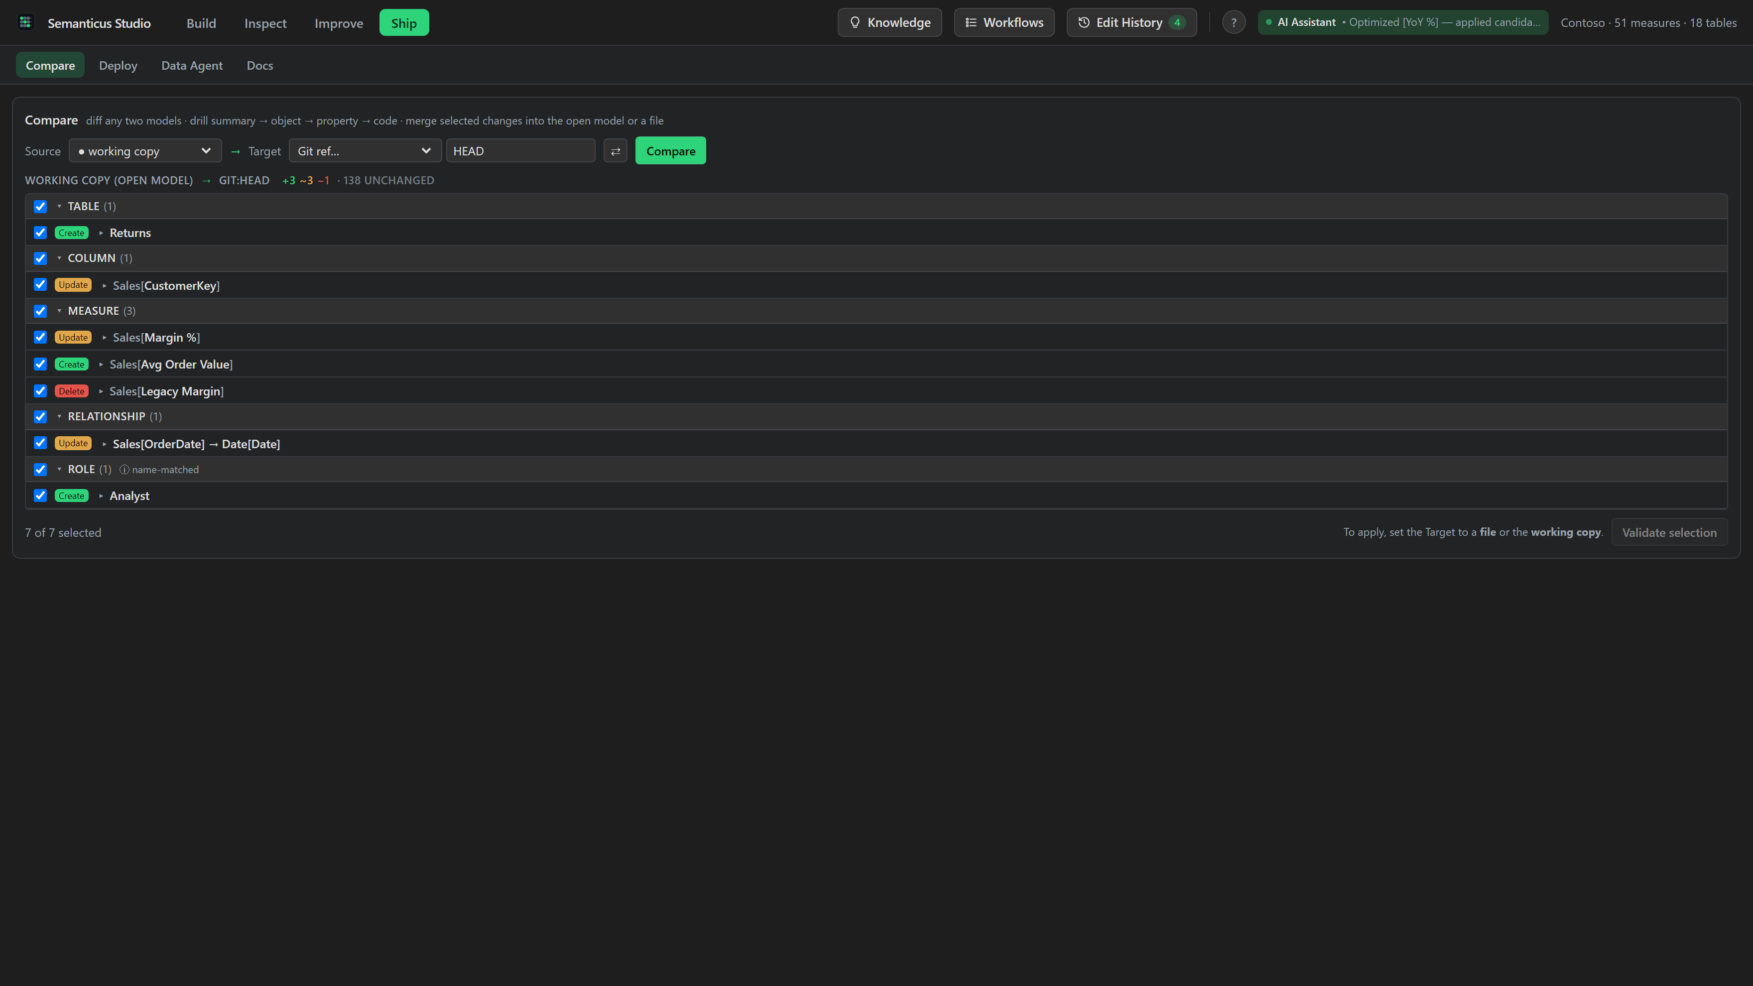Uncheck the Sales[Legacy Margin] checkbox

tap(40, 391)
